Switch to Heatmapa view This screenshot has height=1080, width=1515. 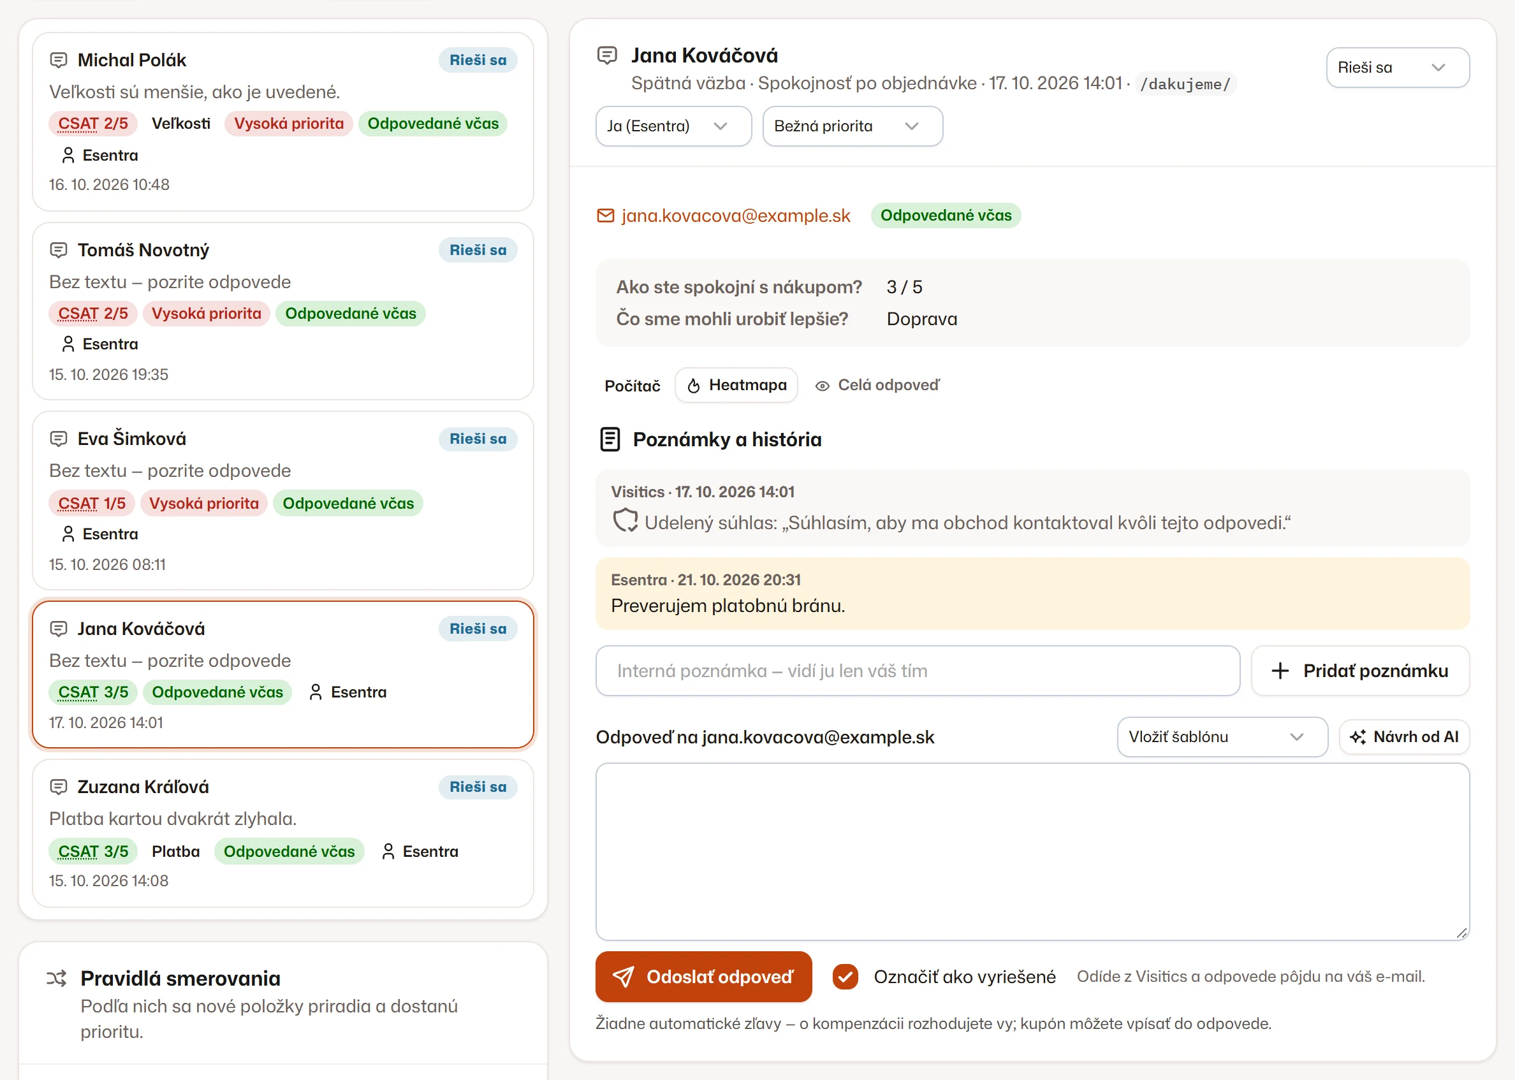pyautogui.click(x=736, y=385)
